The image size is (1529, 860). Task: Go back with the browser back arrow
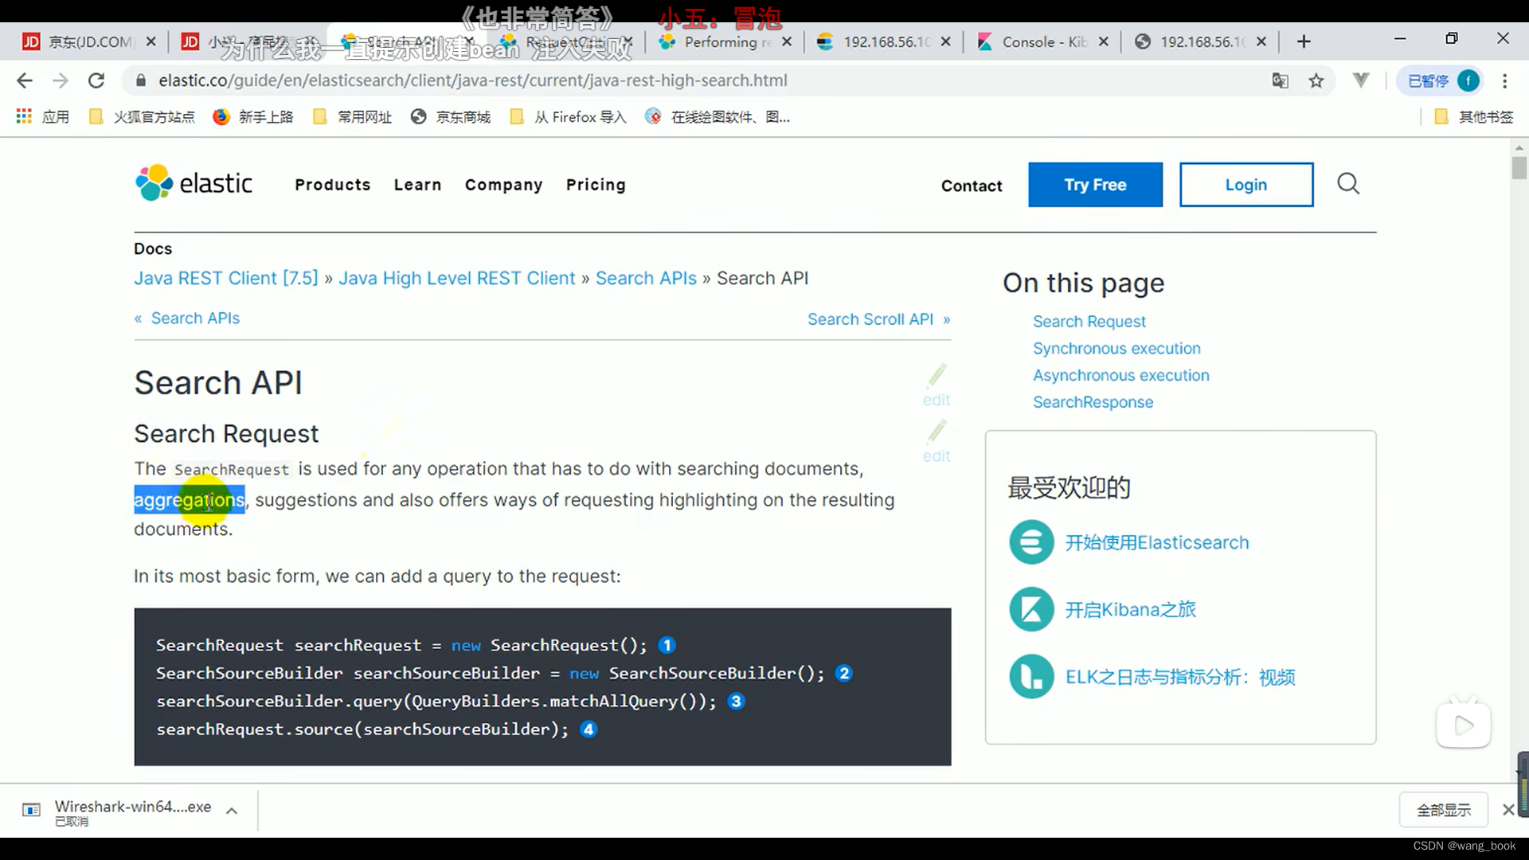(25, 80)
